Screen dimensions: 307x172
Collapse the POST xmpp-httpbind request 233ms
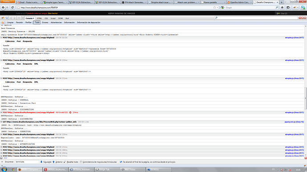click(1, 60)
